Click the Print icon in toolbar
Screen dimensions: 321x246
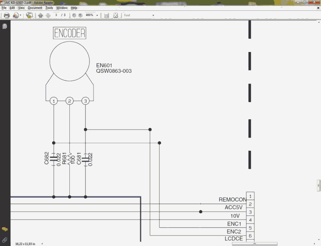coord(6,15)
